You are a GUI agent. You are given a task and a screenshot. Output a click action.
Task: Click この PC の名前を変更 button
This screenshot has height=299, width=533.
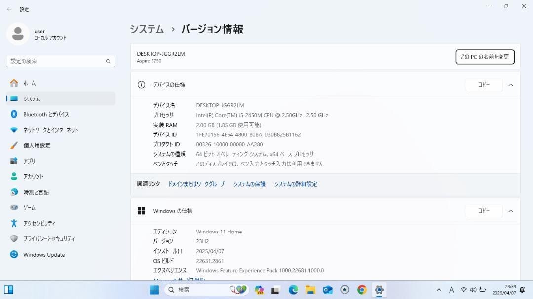pos(485,57)
